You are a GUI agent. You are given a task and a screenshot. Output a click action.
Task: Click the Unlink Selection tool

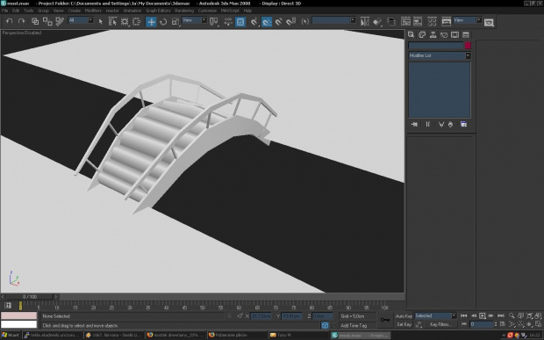coord(47,21)
